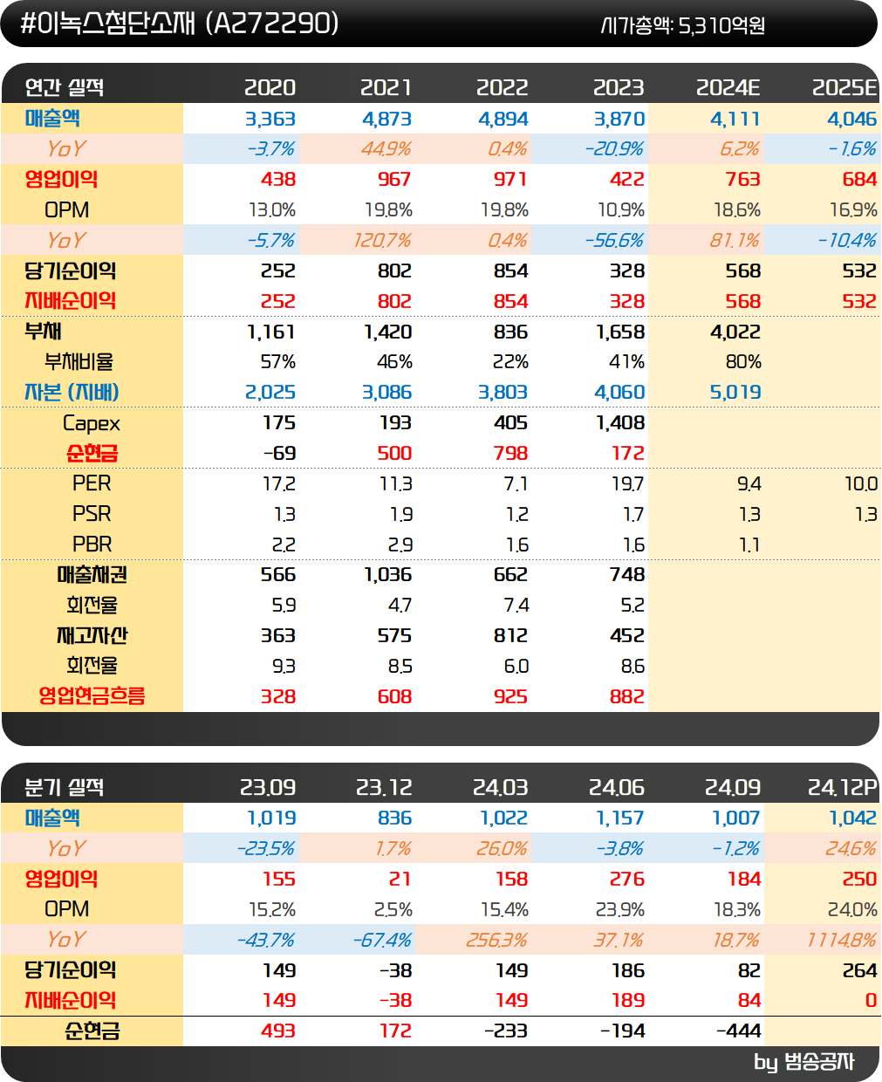Click the 23.09 quarter header
This screenshot has height=1082, width=882.
[268, 788]
